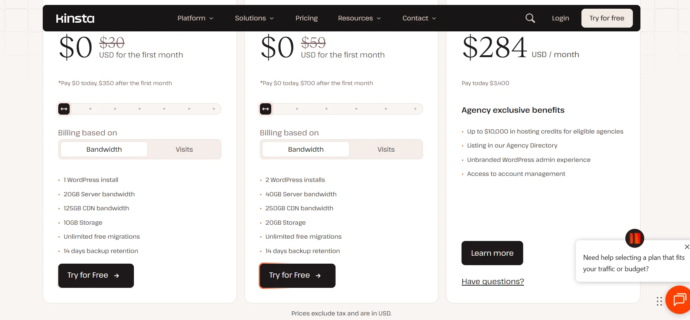Open the Have questions? link
The image size is (690, 320).
(x=492, y=281)
